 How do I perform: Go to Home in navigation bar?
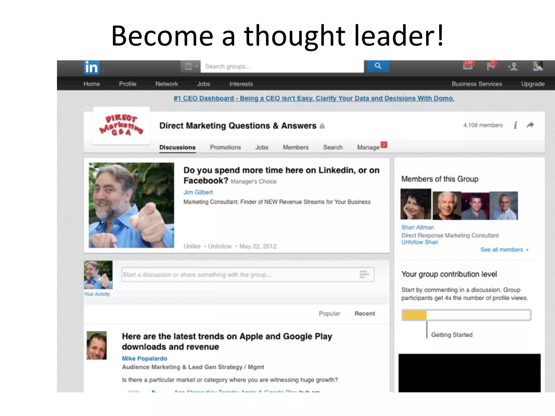click(x=92, y=84)
